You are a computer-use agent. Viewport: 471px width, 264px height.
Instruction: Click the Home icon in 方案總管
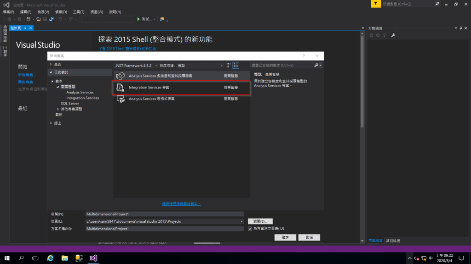[x=385, y=35]
